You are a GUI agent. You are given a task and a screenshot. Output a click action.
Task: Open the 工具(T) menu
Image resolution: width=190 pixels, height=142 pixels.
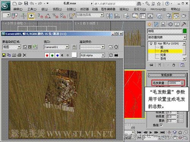tap(32, 9)
